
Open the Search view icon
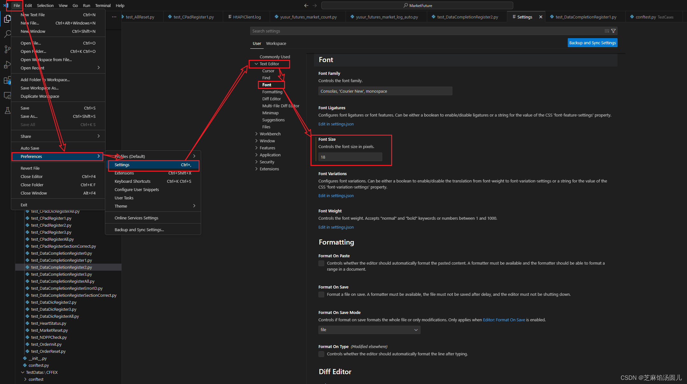click(x=7, y=34)
